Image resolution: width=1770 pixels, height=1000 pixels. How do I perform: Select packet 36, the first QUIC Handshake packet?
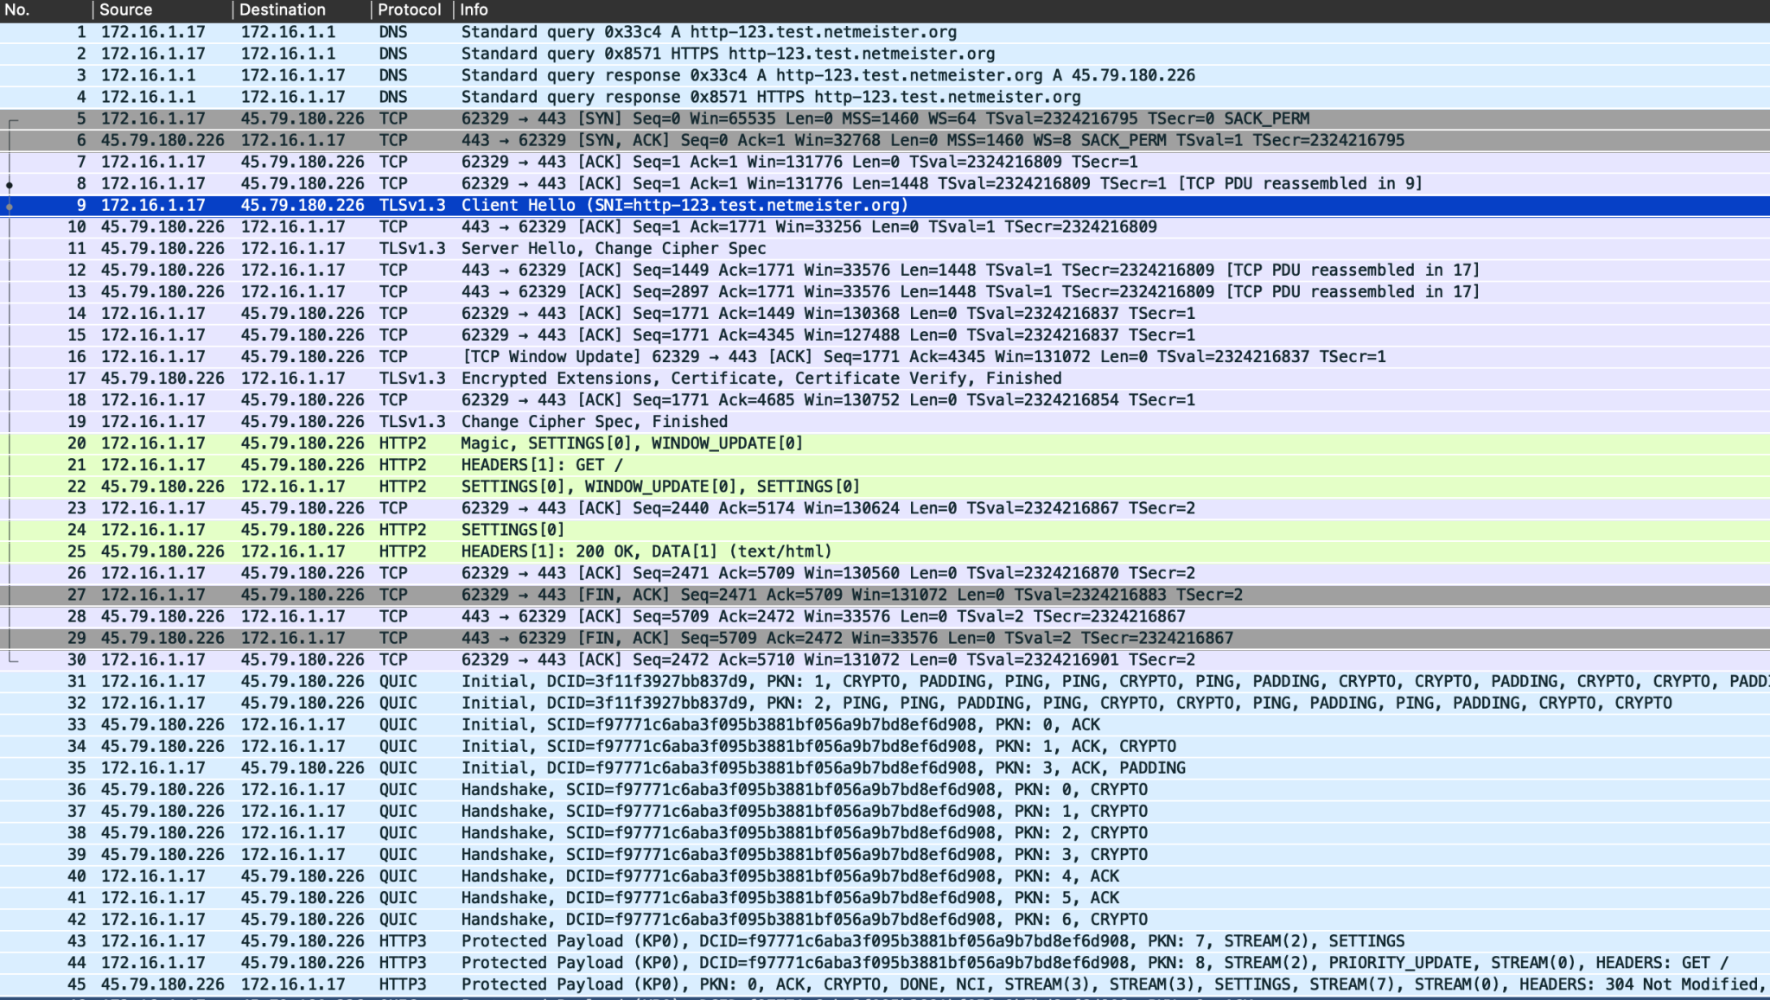click(605, 789)
